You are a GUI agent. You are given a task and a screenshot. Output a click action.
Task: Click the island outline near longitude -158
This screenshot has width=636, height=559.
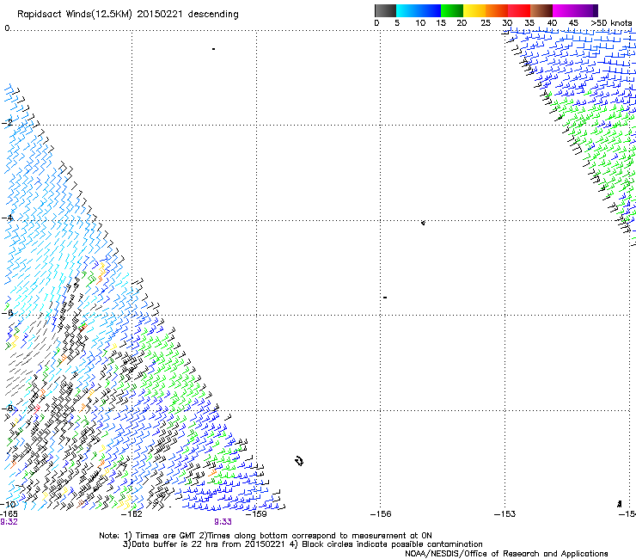299,461
